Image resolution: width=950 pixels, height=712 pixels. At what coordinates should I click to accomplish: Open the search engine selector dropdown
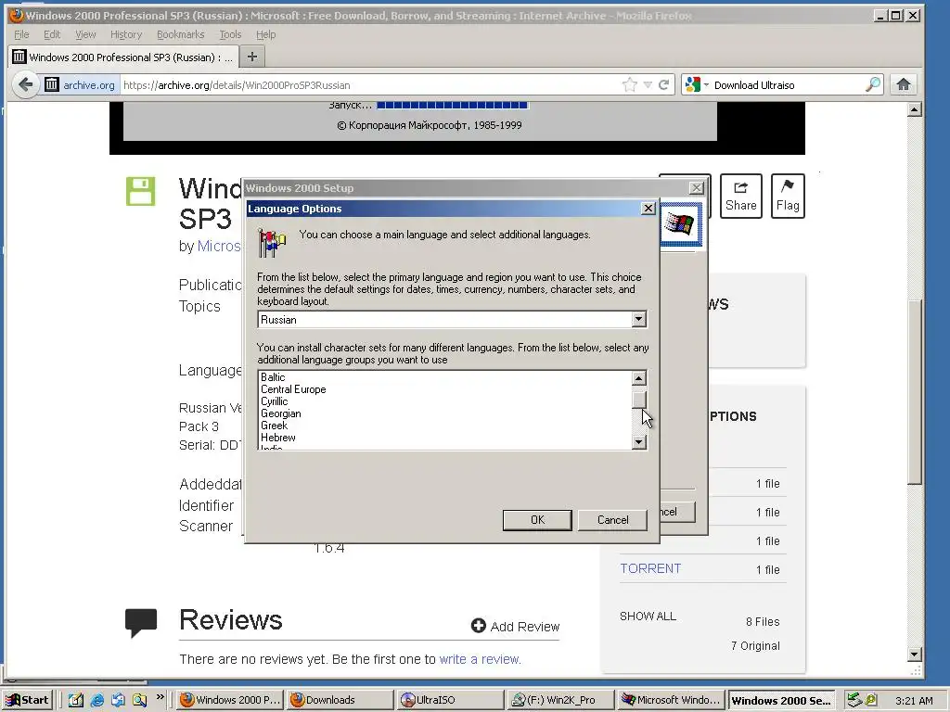click(x=696, y=84)
